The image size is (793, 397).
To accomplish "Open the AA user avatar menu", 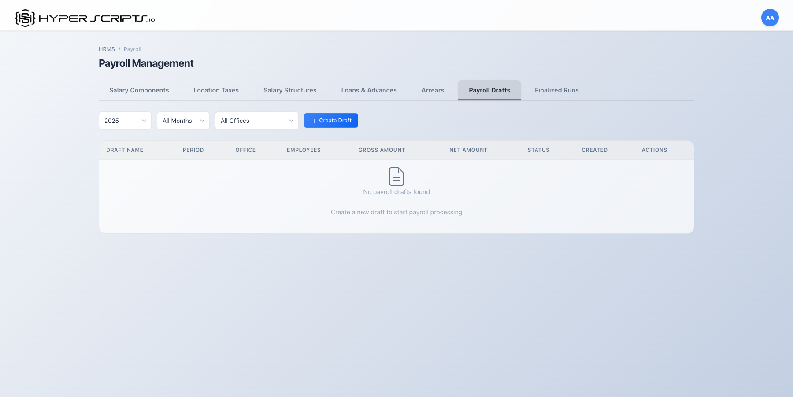I will (770, 18).
